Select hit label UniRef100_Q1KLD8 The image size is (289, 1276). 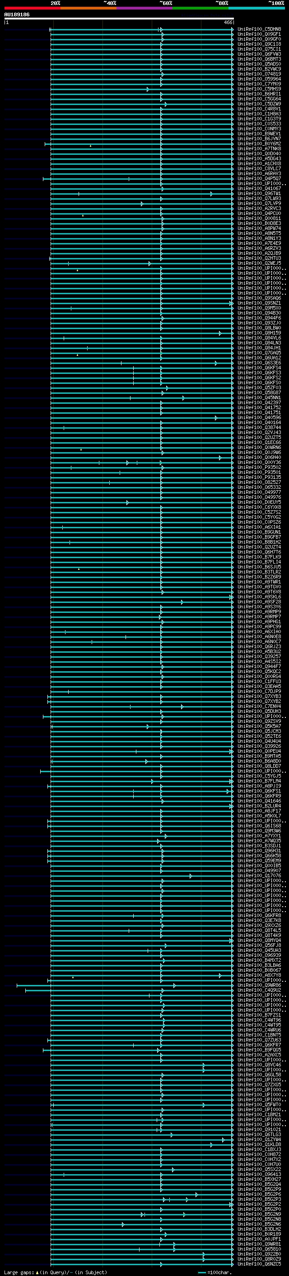259,1145
